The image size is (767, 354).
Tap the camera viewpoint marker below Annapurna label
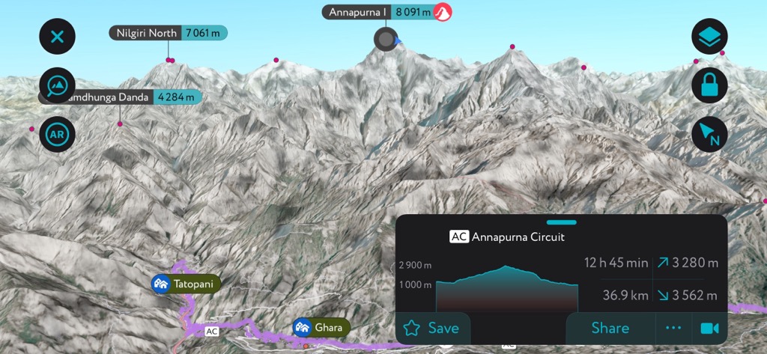click(x=386, y=40)
